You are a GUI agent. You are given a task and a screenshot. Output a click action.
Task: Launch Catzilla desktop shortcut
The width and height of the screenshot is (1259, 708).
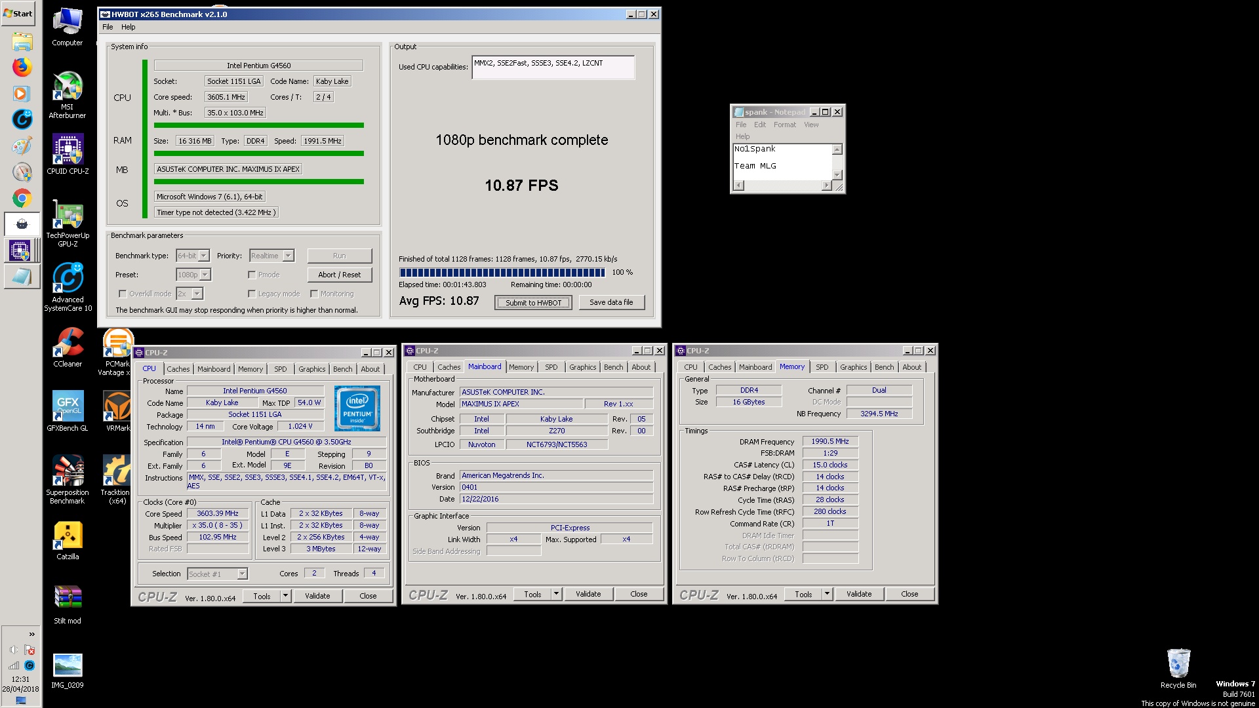pos(68,541)
